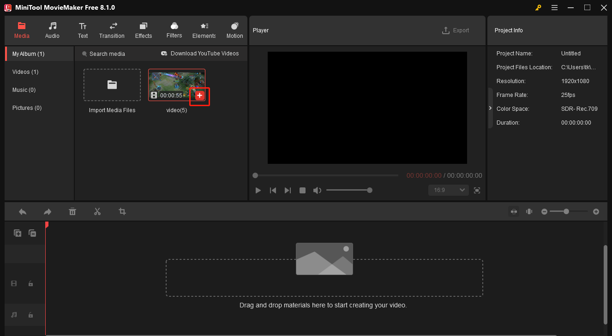
Task: Click the project files location path
Action: click(579, 67)
